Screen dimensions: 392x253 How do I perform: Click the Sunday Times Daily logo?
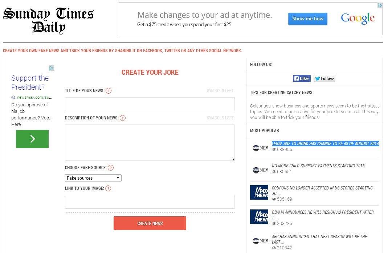48,20
